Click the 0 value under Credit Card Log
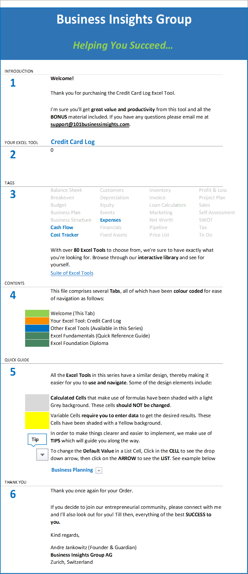 point(52,150)
